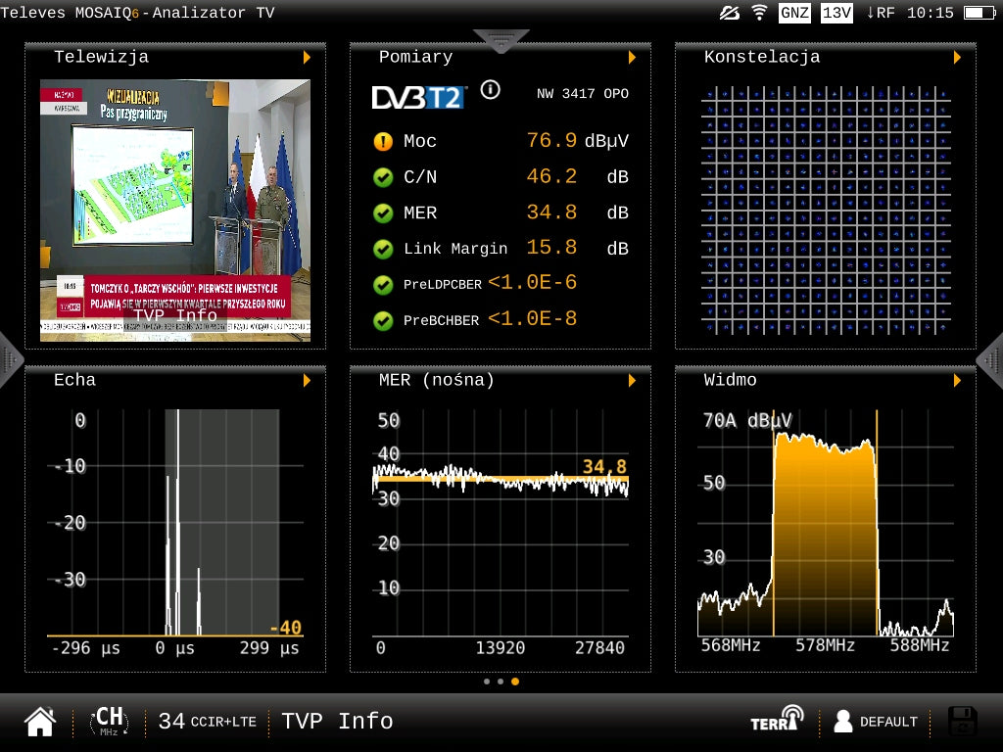Click the orange spectrum signal block
This screenshot has height=752, width=1003.
click(x=825, y=535)
